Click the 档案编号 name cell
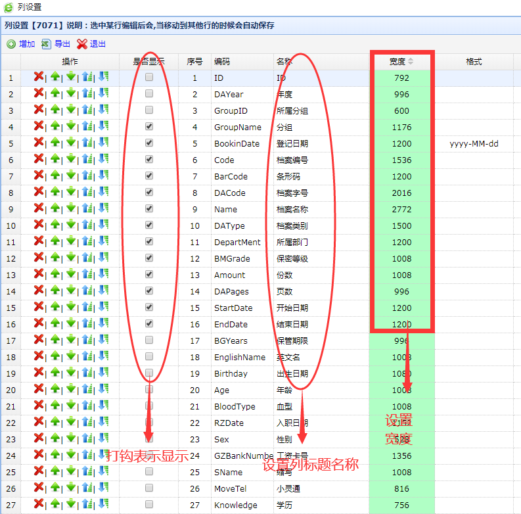This screenshot has height=514, width=521. [x=292, y=160]
